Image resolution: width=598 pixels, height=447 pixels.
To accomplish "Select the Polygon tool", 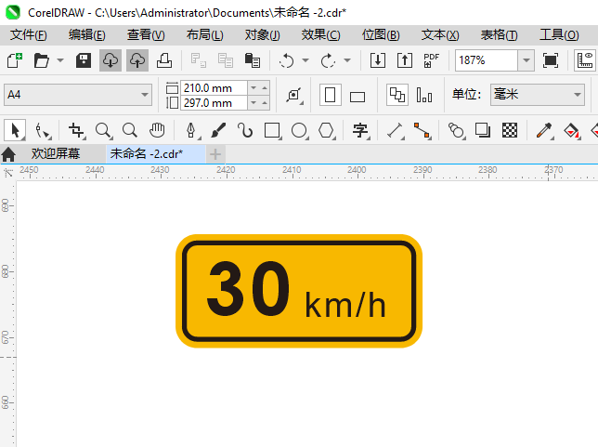I will tap(327, 130).
